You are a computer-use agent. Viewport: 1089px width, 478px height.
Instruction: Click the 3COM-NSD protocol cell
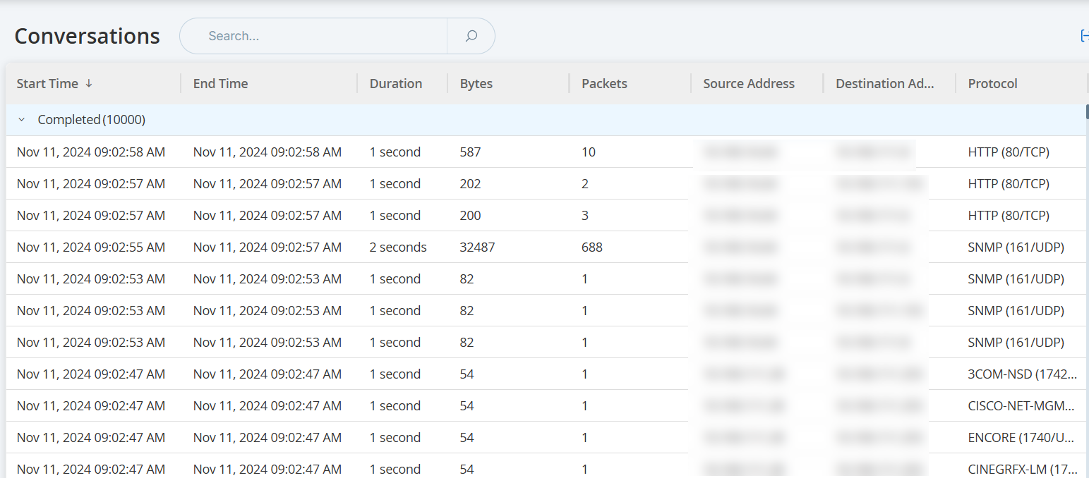coord(1021,374)
